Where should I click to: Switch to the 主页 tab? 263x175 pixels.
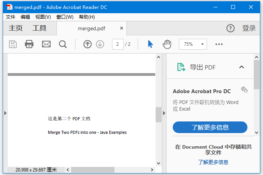[16, 28]
